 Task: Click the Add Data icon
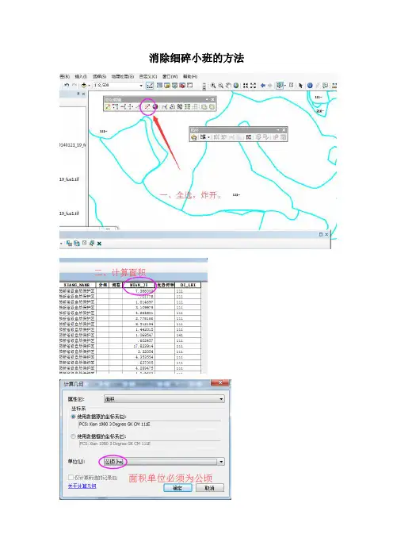click(x=84, y=85)
